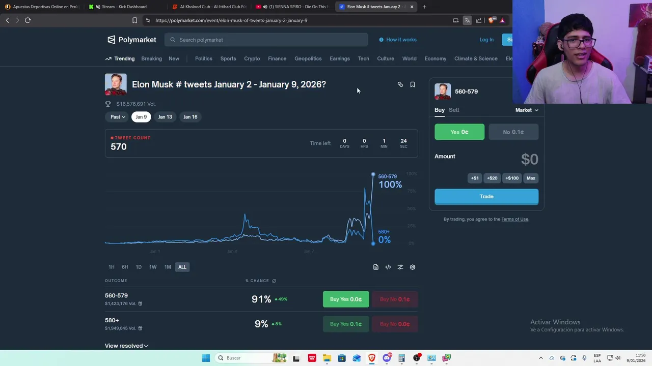This screenshot has height=366, width=652.
Task: Select the 1D chart range
Action: 139,267
